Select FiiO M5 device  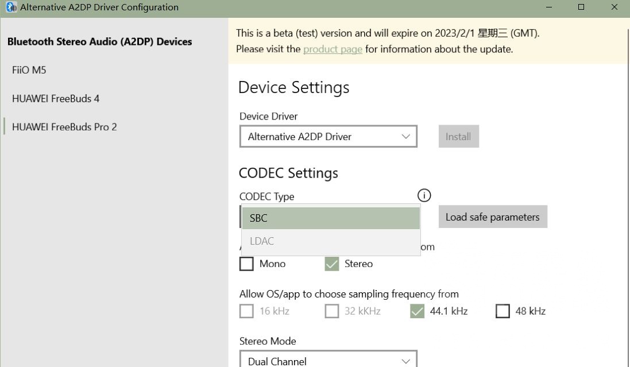point(29,70)
